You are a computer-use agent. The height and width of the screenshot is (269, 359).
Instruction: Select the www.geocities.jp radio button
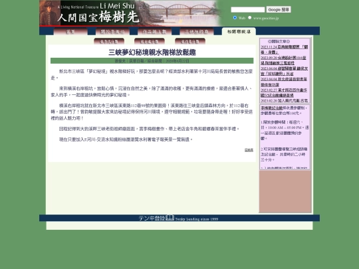(x=250, y=18)
